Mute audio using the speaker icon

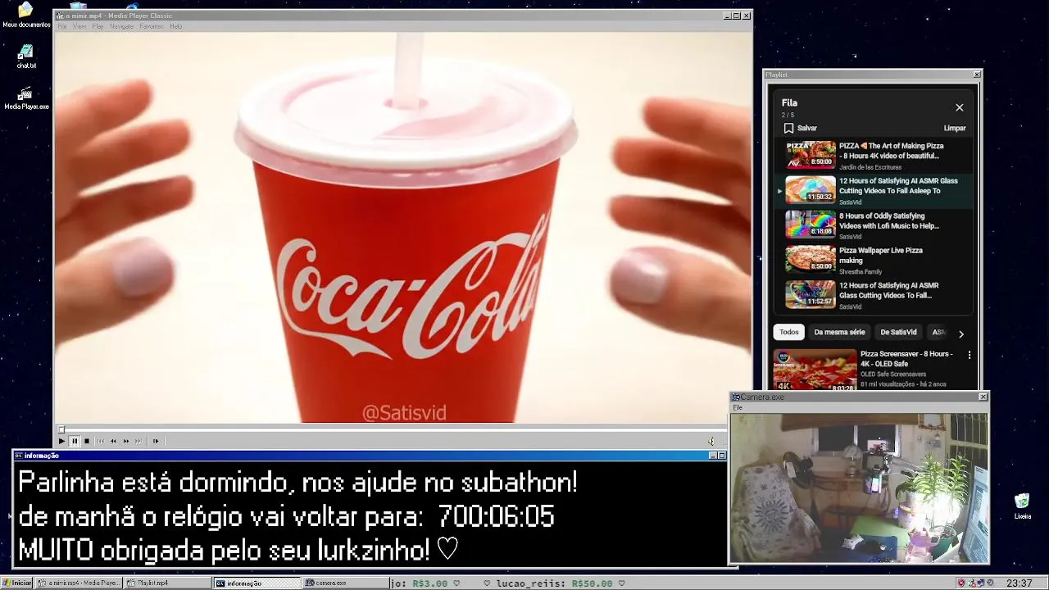711,441
